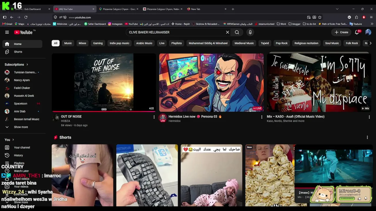Go back with the browser back arrow
The image size is (376, 211).
click(12, 17)
